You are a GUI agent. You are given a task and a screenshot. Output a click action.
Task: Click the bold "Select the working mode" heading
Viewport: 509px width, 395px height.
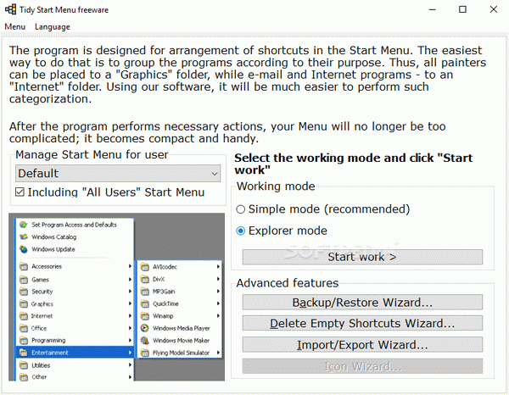(354, 164)
